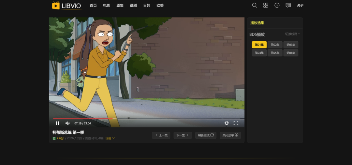Screen dimensions: 352x165
Task: Click 关闭菜单 button
Action: 230,135
